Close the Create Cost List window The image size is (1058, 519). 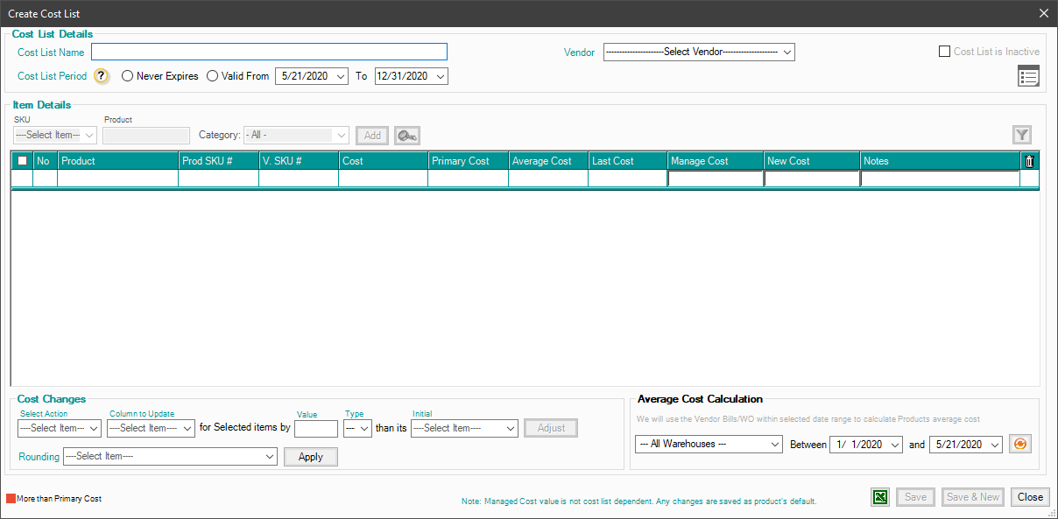(x=1043, y=13)
